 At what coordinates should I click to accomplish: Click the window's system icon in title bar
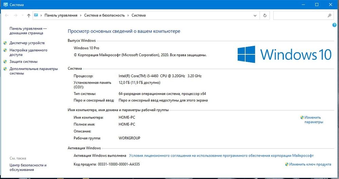pos(6,4)
